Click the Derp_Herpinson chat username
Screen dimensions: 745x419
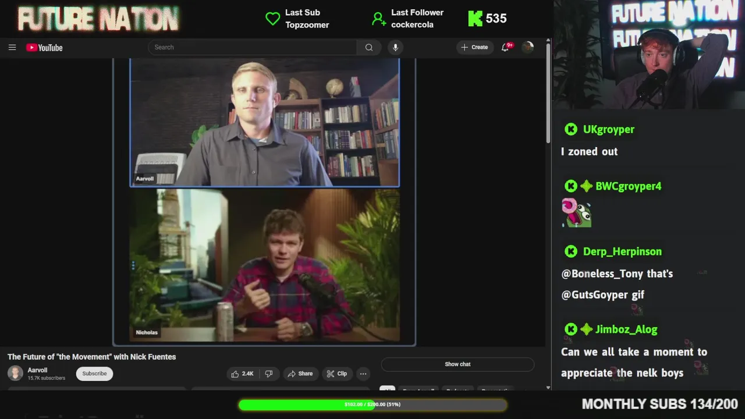(x=622, y=251)
